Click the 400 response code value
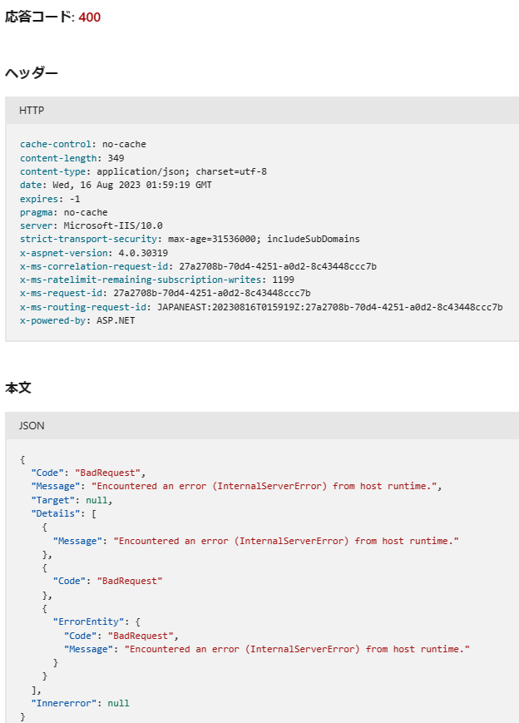This screenshot has height=723, width=519. click(x=89, y=17)
